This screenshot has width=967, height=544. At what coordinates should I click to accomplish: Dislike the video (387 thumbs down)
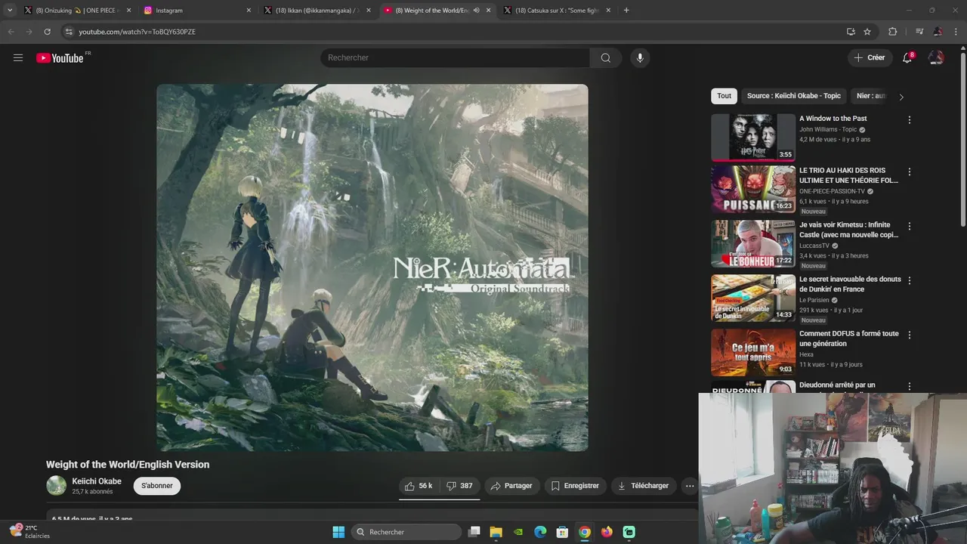pyautogui.click(x=459, y=486)
